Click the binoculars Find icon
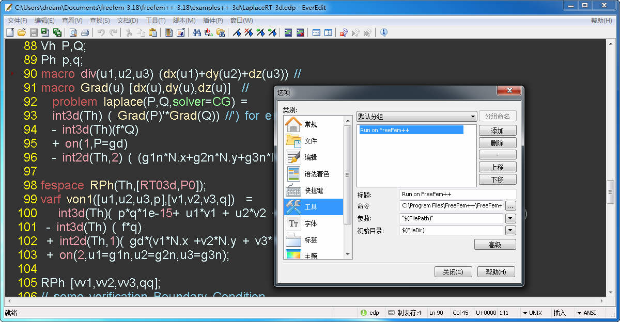This screenshot has width=620, height=322. [x=196, y=33]
